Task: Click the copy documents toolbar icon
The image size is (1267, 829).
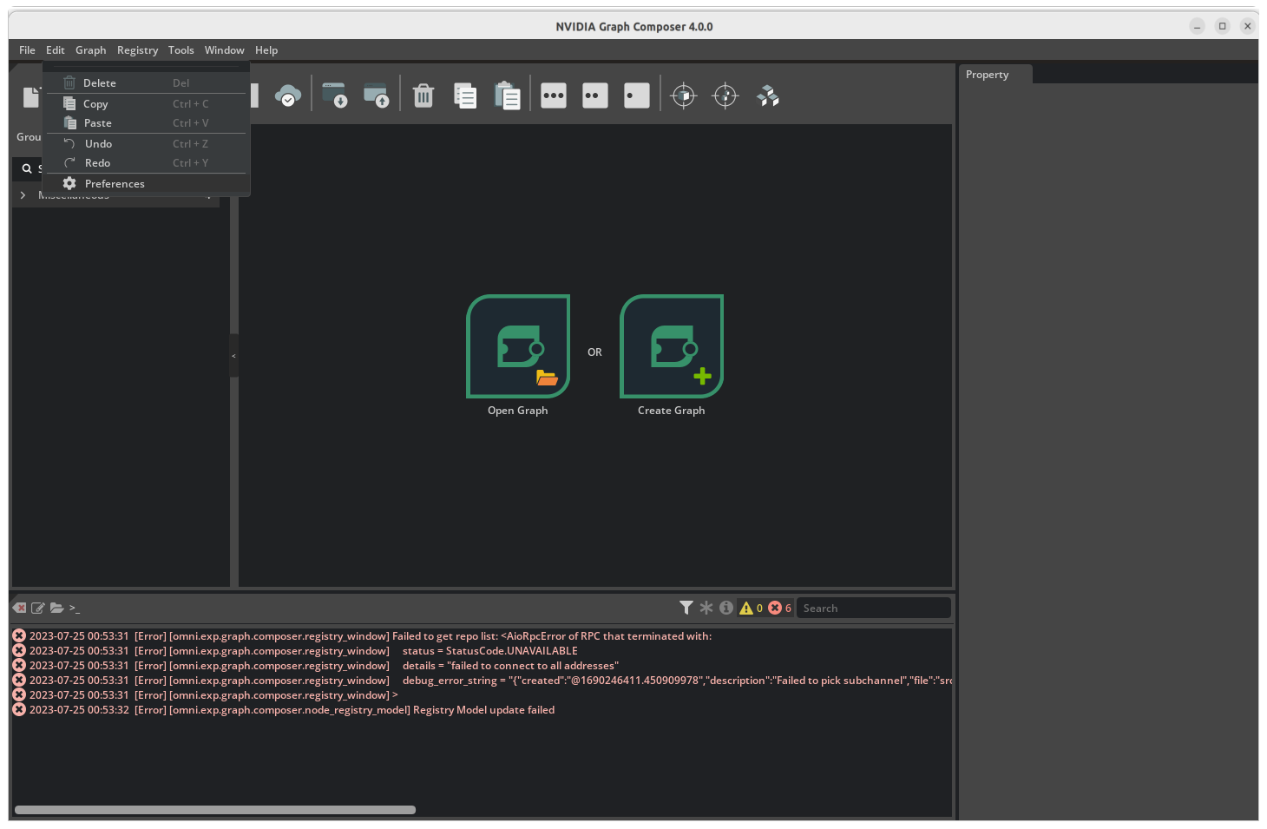Action: (465, 95)
